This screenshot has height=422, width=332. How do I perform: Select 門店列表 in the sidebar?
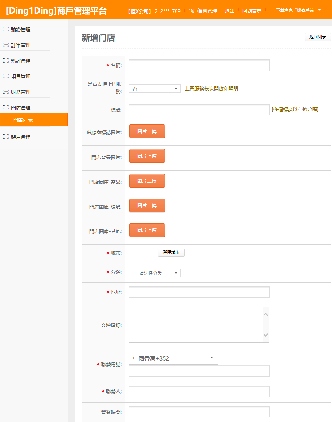coord(23,120)
